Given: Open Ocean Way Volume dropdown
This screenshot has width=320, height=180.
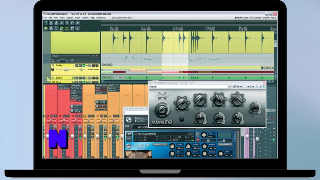Looking at the screenshot, I should [160, 144].
